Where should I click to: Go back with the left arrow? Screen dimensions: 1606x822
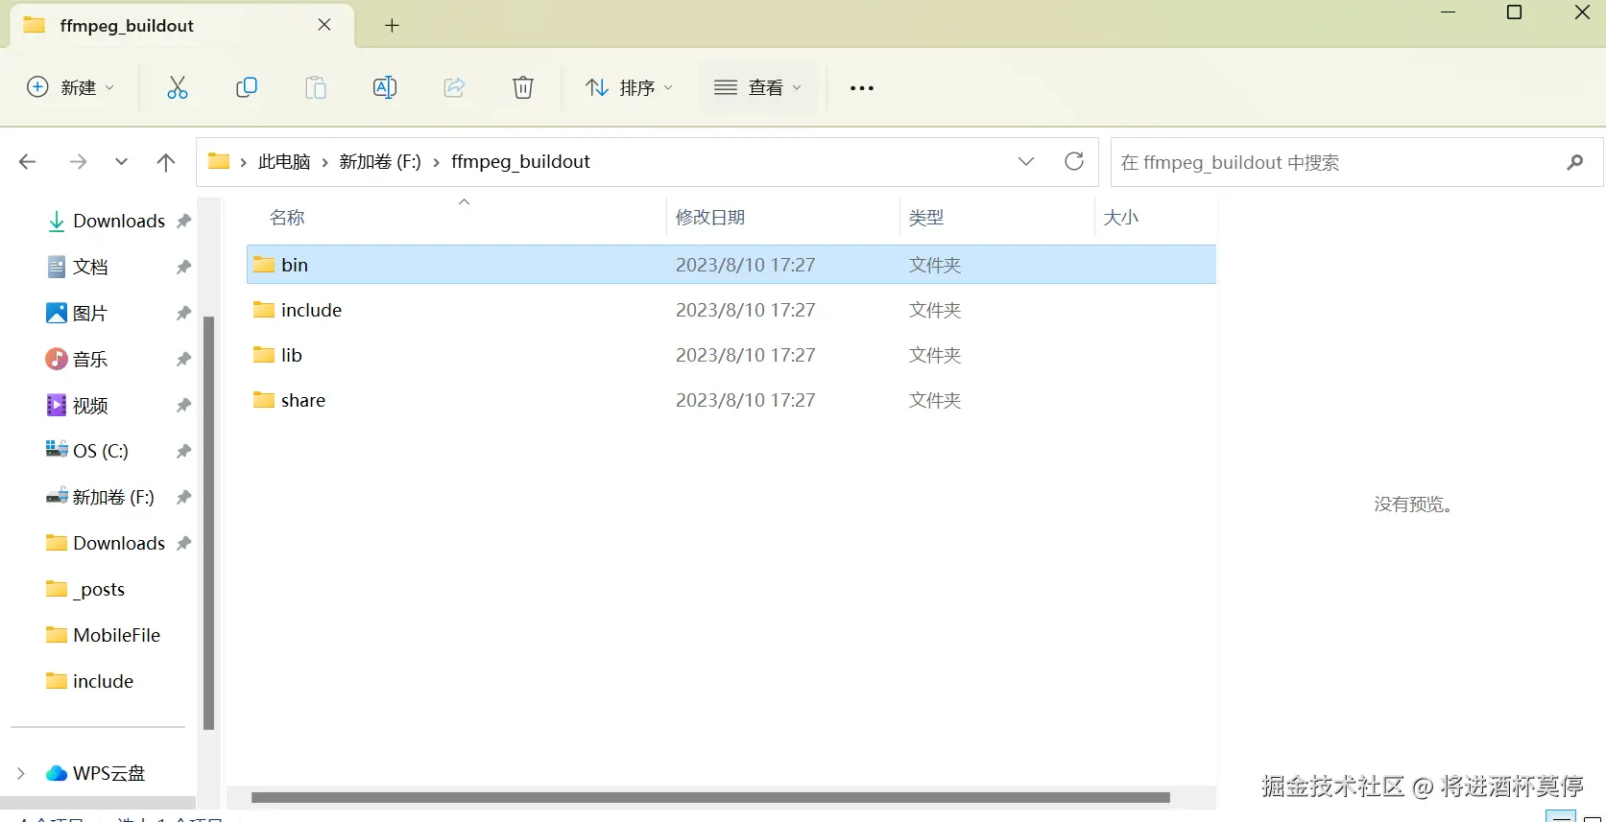(28, 162)
